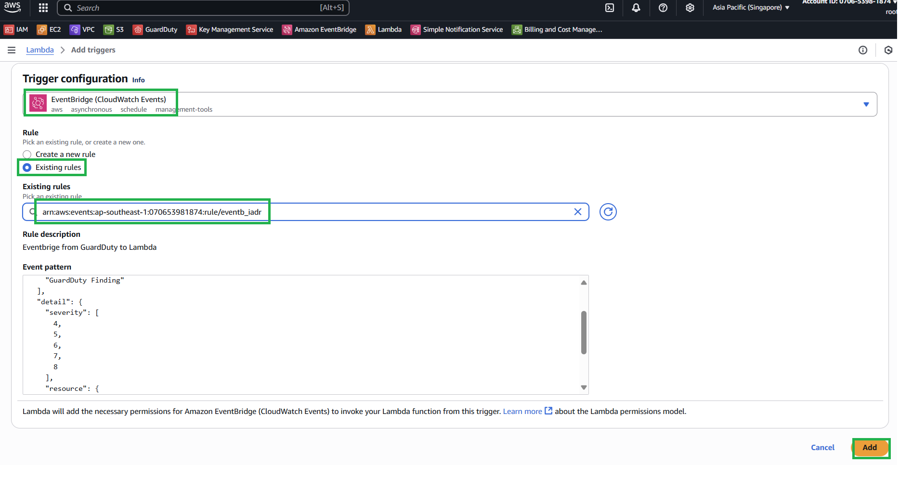The height and width of the screenshot is (491, 899).
Task: Open the info panel icon
Action: coord(863,50)
